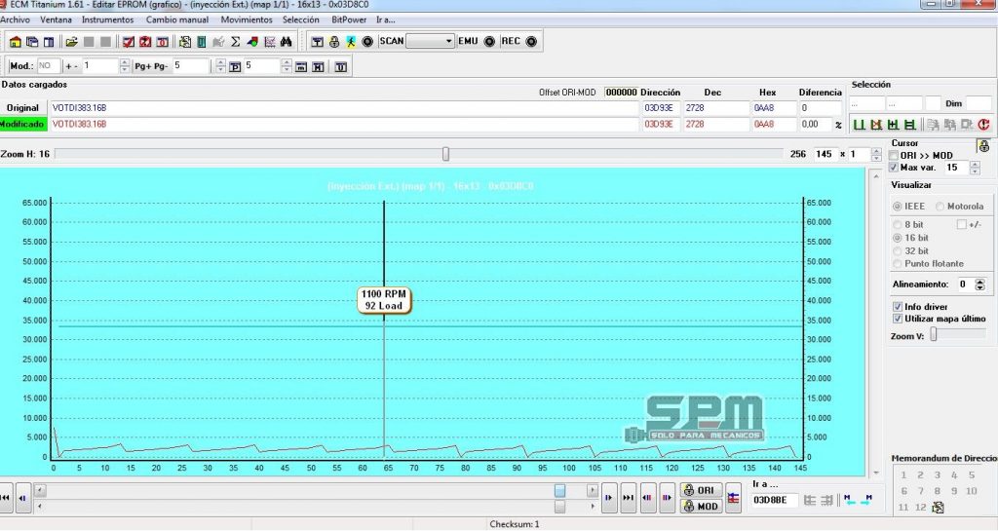Click the red circular restore icon in Selección

pos(983,125)
